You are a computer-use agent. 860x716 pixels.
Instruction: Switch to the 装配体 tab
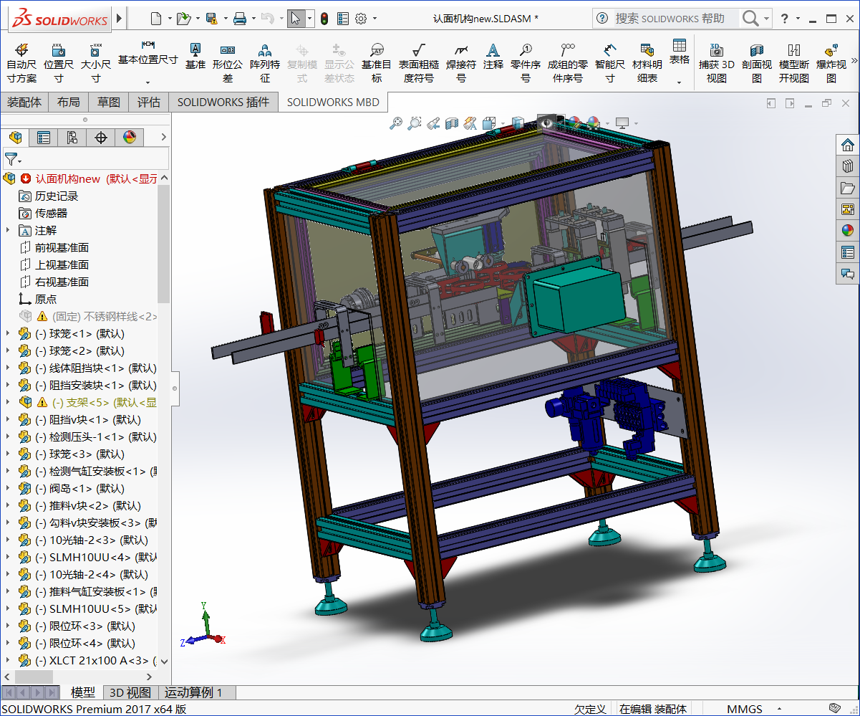click(x=24, y=102)
